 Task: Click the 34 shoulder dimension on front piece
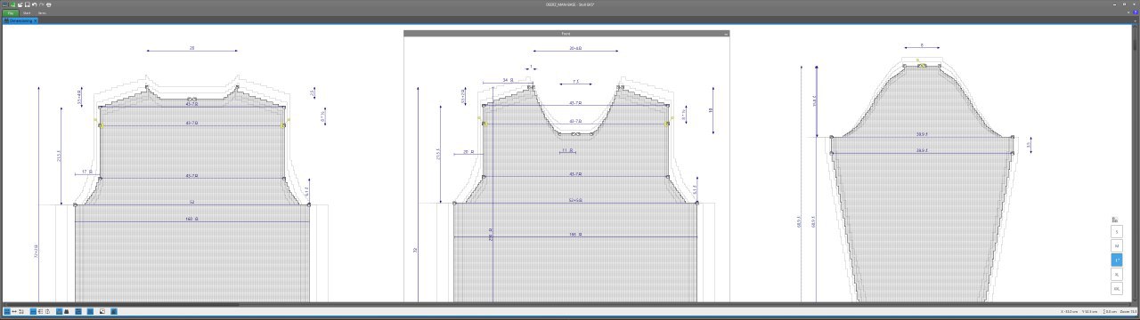508,80
